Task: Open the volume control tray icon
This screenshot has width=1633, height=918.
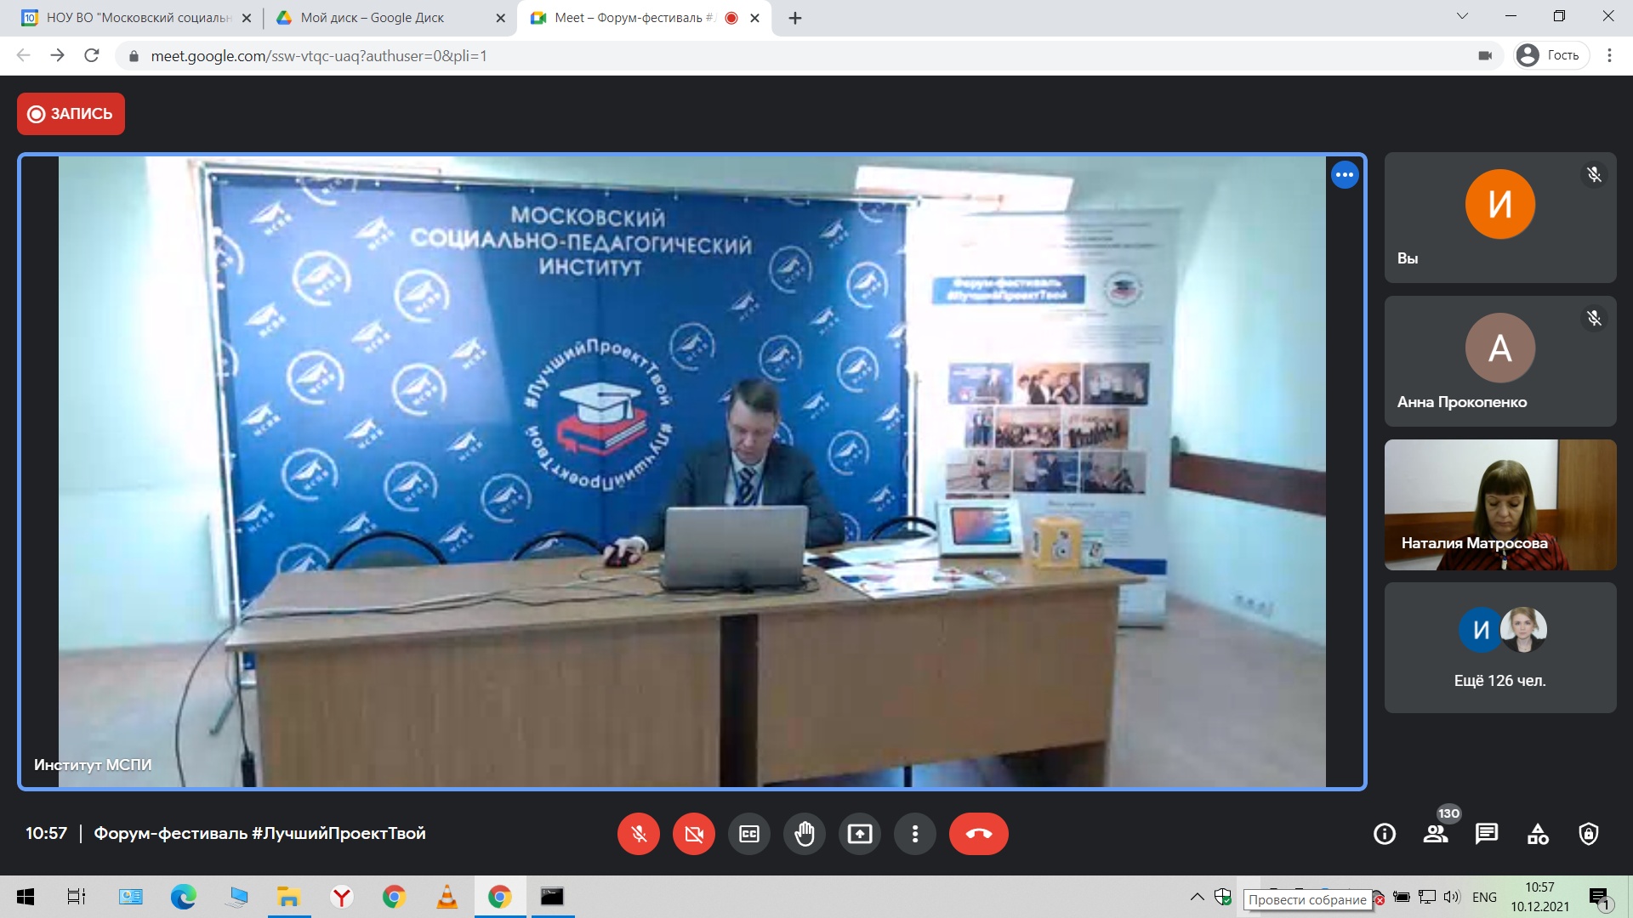Action: pyautogui.click(x=1452, y=897)
